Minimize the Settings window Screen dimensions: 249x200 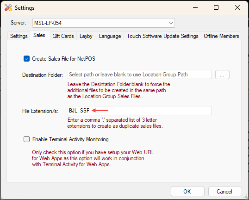tap(195, 7)
